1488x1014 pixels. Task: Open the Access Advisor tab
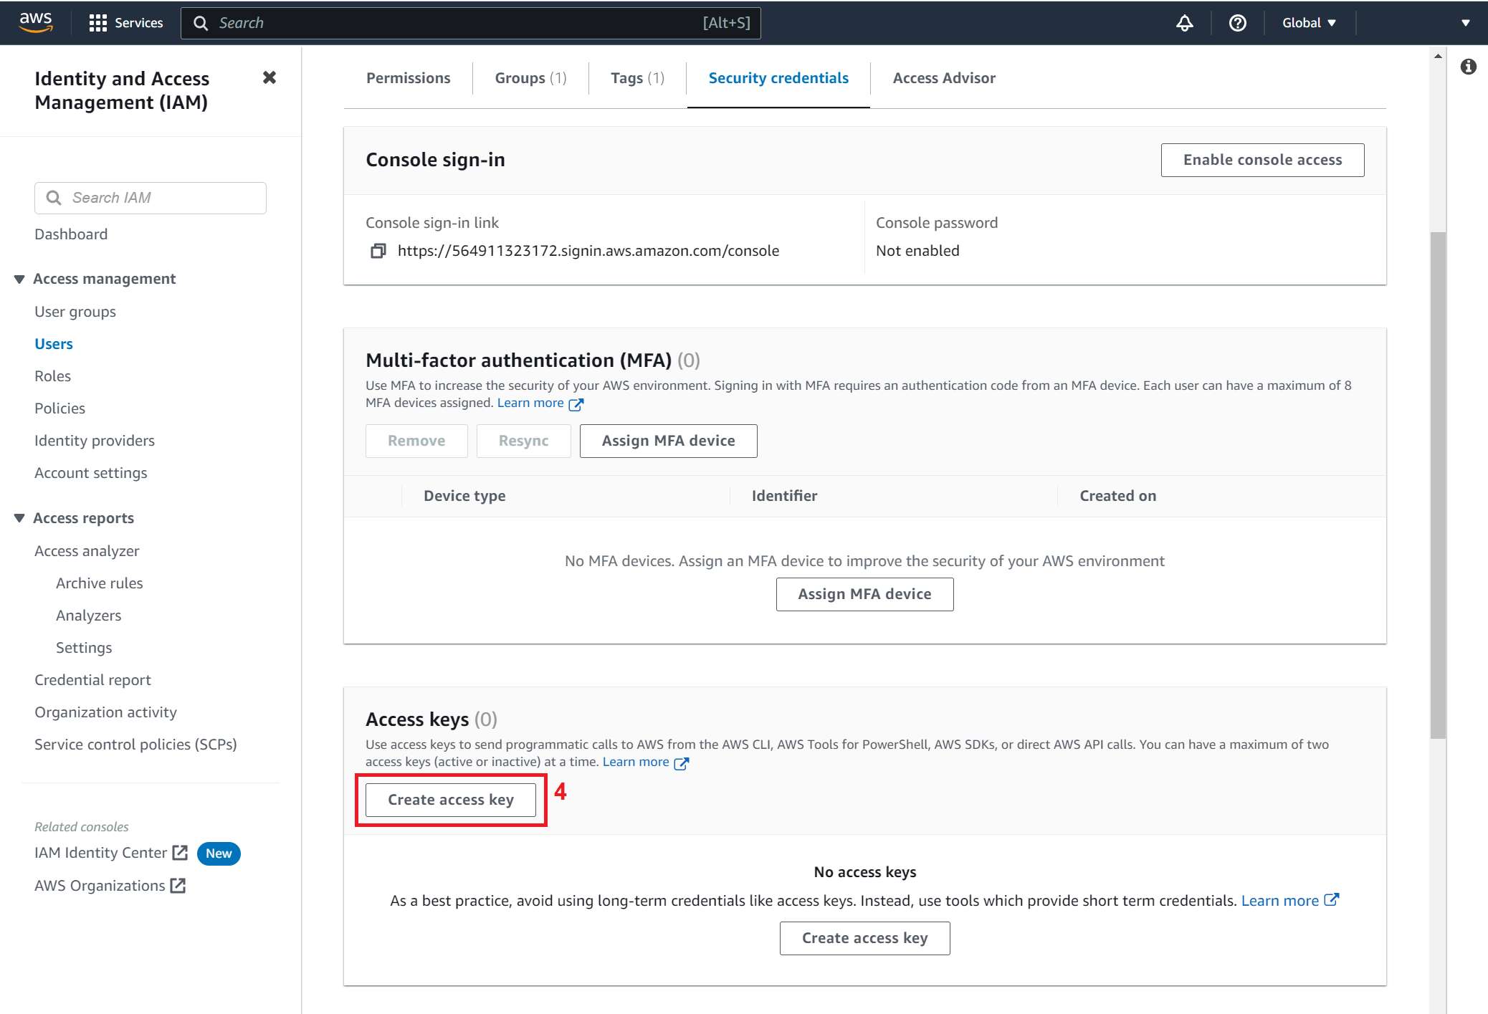pyautogui.click(x=944, y=78)
